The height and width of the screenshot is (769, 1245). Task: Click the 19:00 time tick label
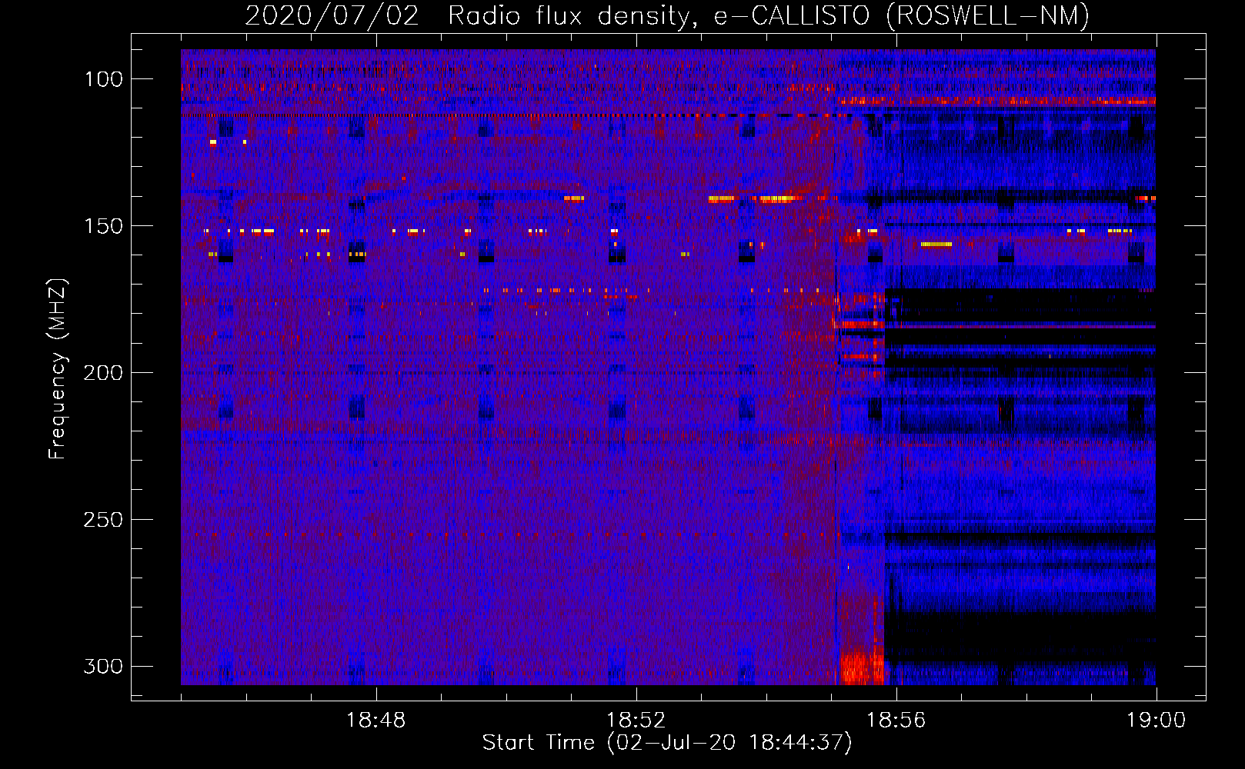[x=1156, y=721]
